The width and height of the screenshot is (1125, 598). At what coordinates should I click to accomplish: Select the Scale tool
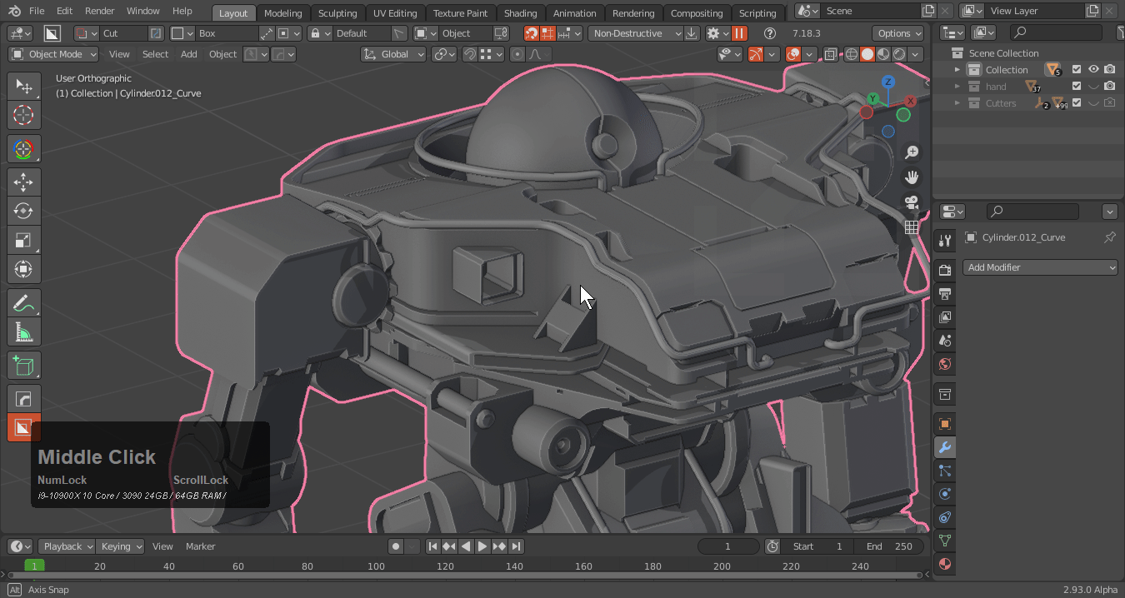click(23, 241)
